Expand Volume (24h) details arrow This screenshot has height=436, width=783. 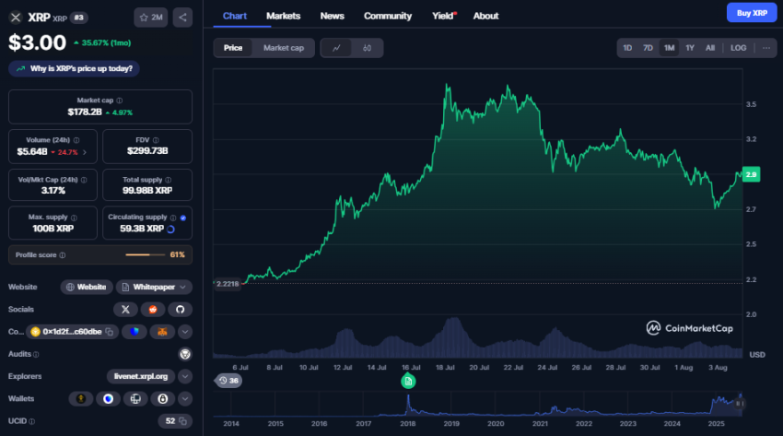coord(85,152)
